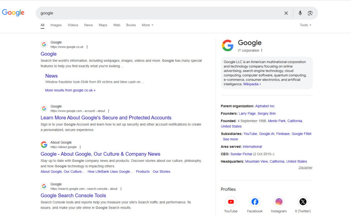The width and height of the screenshot is (351, 217).
Task: Open the Tools dropdown
Action: coord(305,25)
